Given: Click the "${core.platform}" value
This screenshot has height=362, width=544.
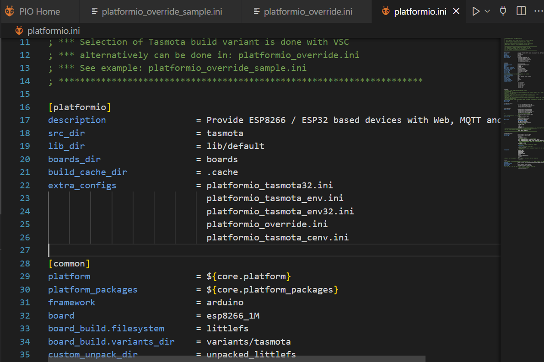Looking at the screenshot, I should click(x=249, y=277).
